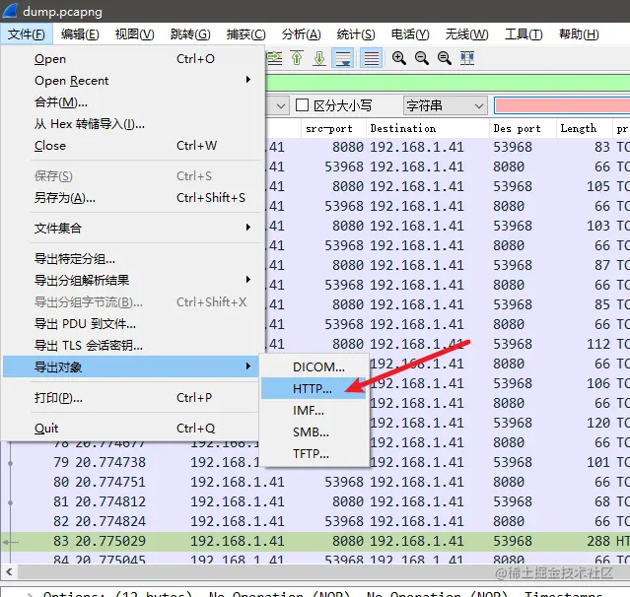This screenshot has width=630, height=597.
Task: Expand the Open Recent submenu arrow
Action: tap(248, 80)
